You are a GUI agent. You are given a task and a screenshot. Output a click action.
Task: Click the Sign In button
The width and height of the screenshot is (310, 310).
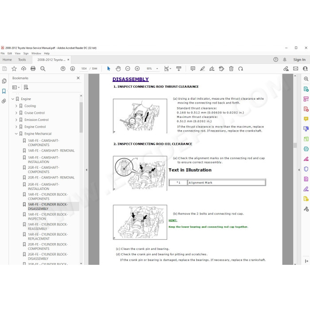click(299, 59)
